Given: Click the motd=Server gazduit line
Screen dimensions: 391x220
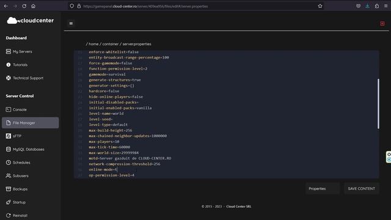Looking at the screenshot, I should pyautogui.click(x=130, y=158).
